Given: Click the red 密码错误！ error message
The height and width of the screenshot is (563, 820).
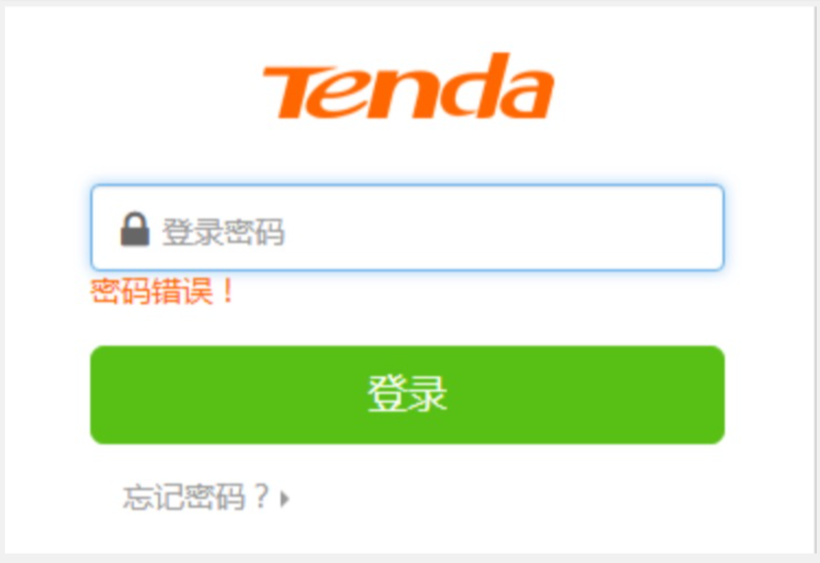Looking at the screenshot, I should pyautogui.click(x=163, y=291).
